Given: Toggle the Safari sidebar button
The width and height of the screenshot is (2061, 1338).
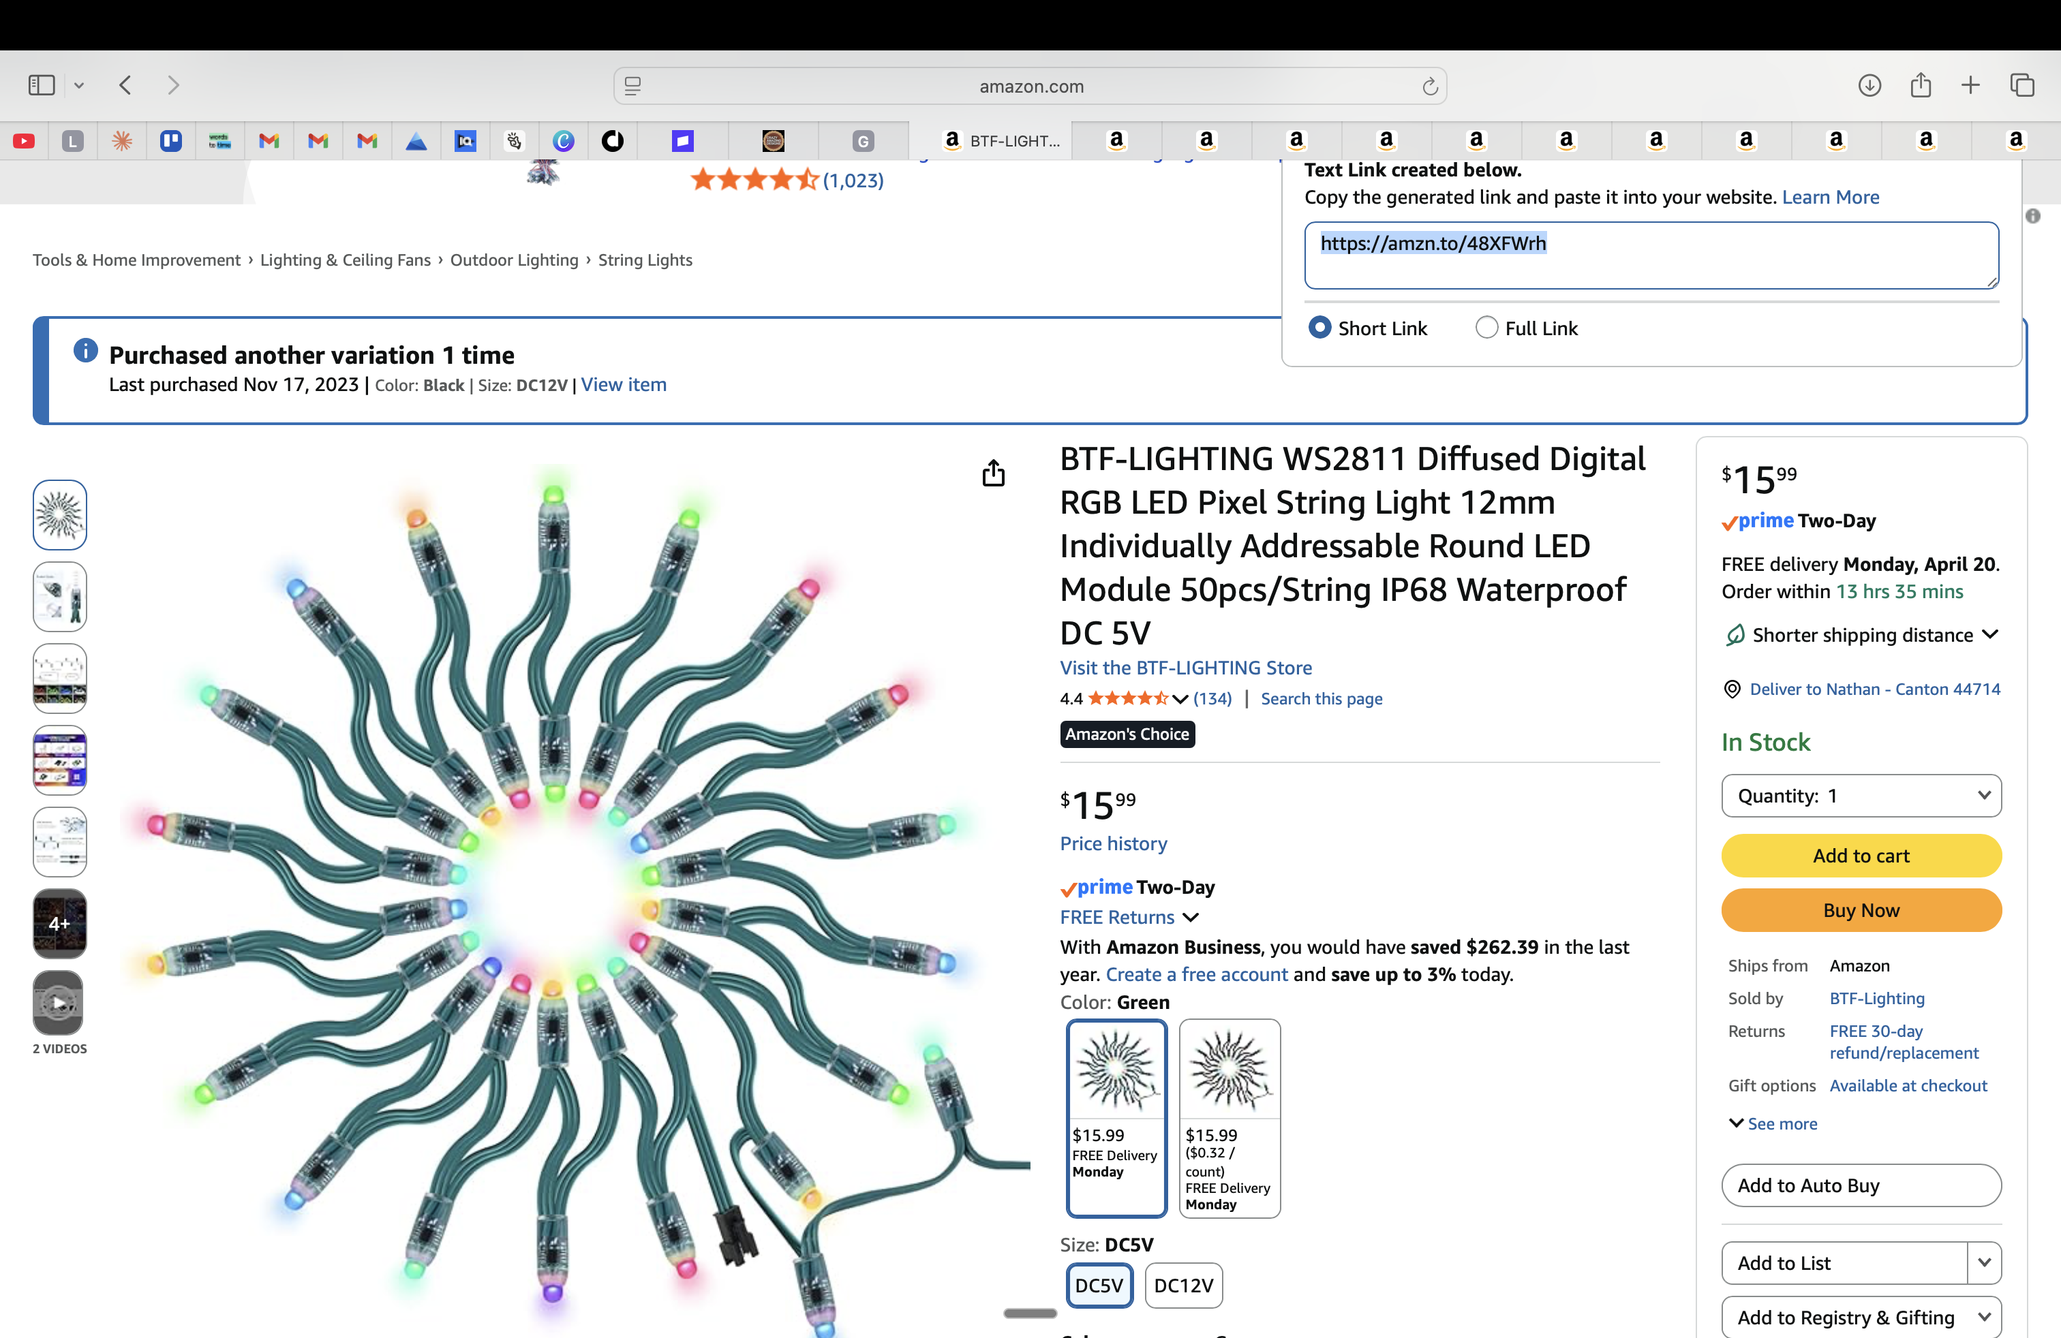Looking at the screenshot, I should pyautogui.click(x=42, y=84).
